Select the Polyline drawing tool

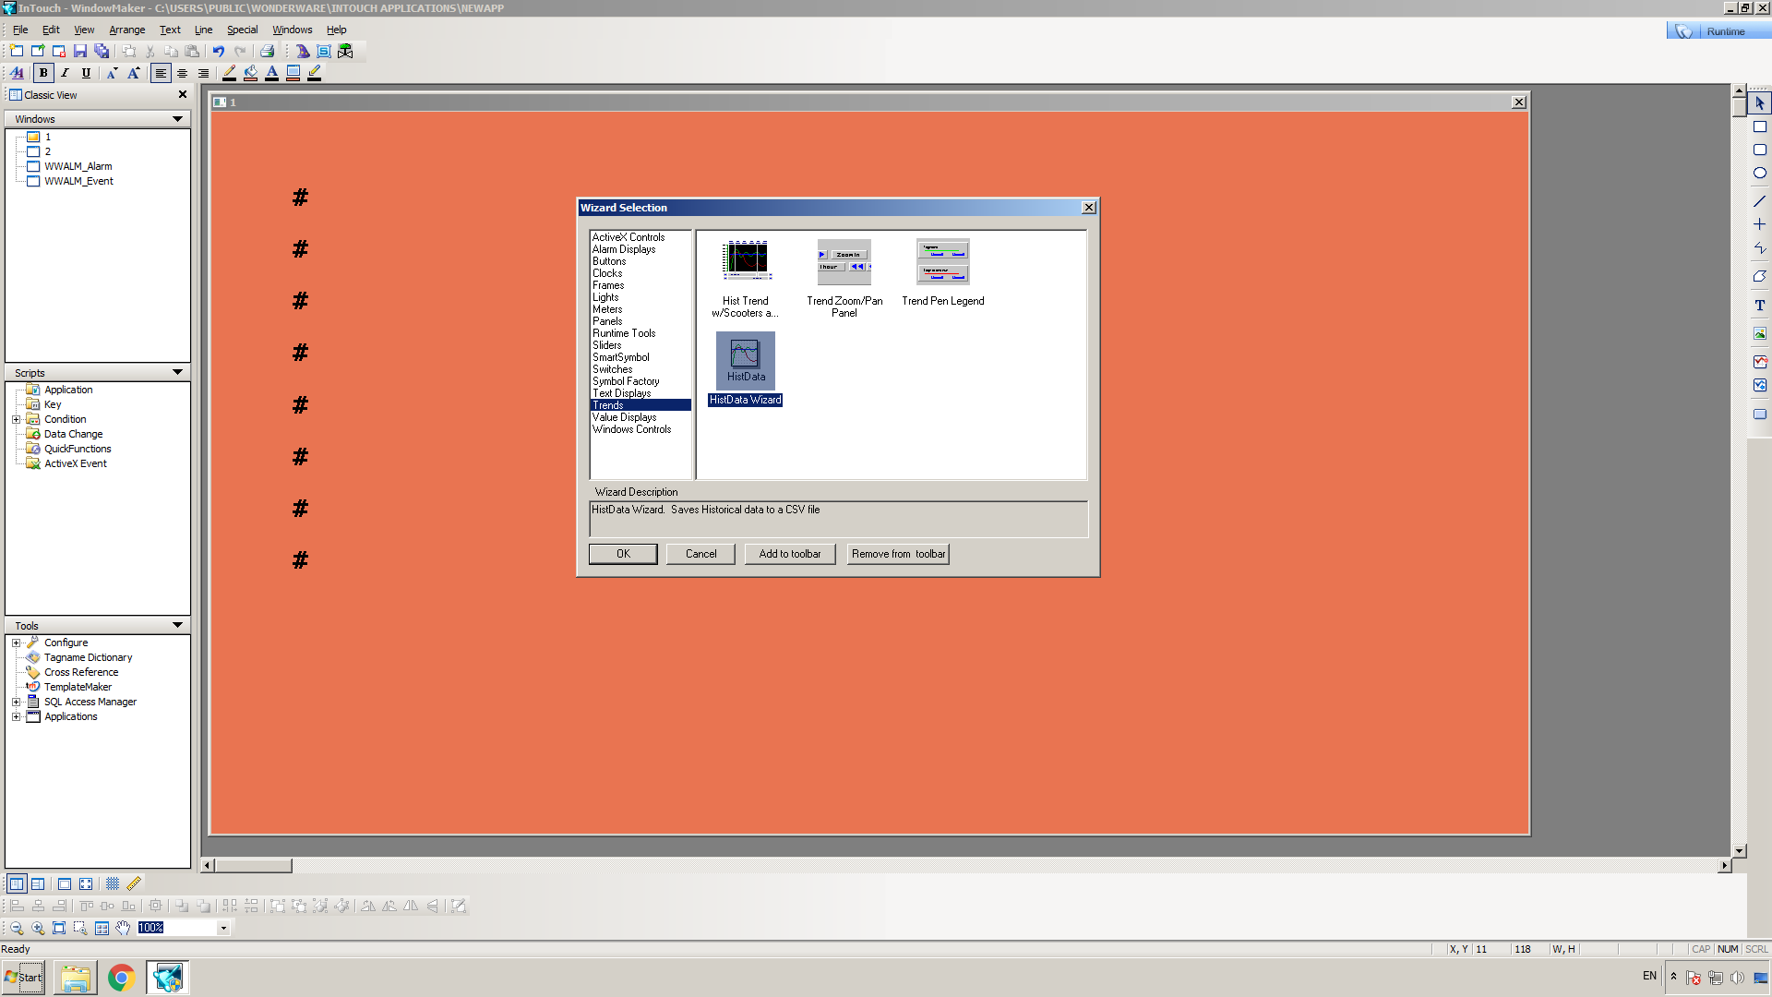[x=1759, y=248]
